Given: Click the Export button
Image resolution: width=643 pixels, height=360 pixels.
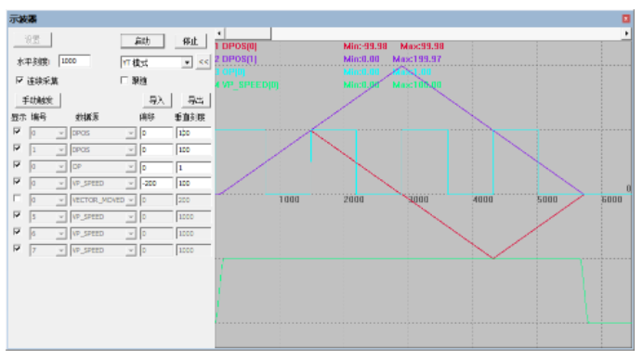Looking at the screenshot, I should click(x=196, y=100).
